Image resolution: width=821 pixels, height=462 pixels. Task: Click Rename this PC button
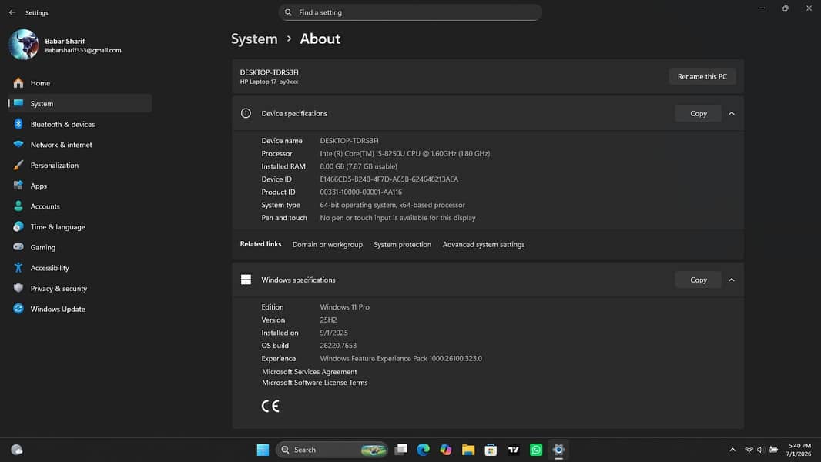[x=702, y=76]
